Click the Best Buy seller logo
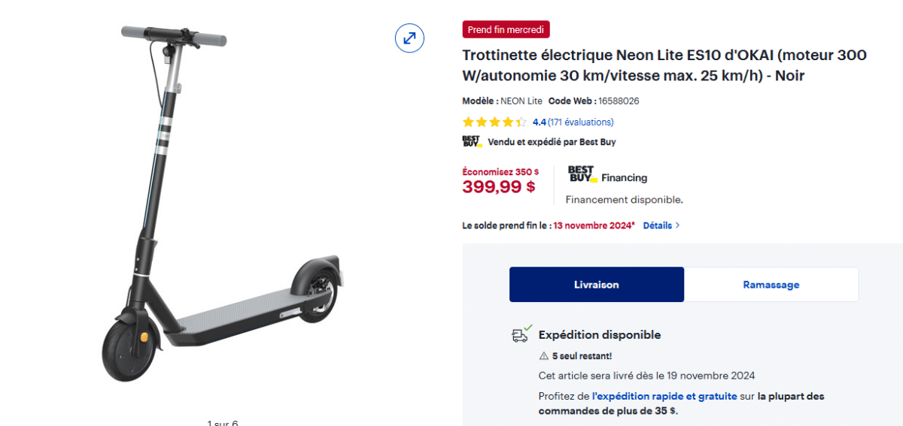 click(471, 141)
